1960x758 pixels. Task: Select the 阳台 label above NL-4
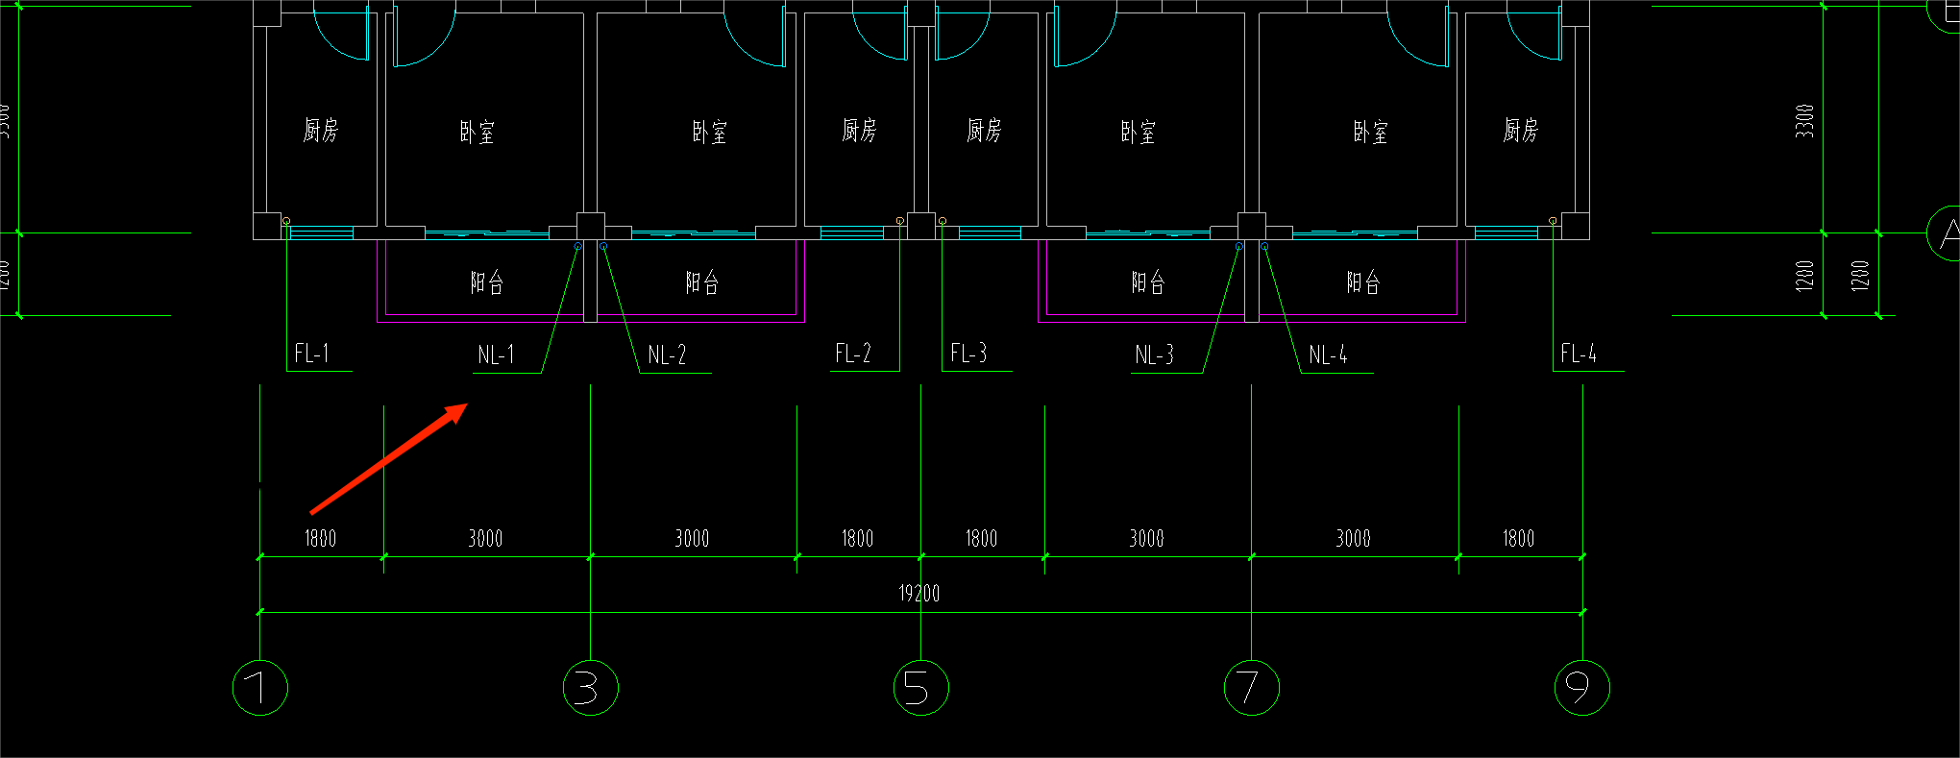tap(1363, 282)
